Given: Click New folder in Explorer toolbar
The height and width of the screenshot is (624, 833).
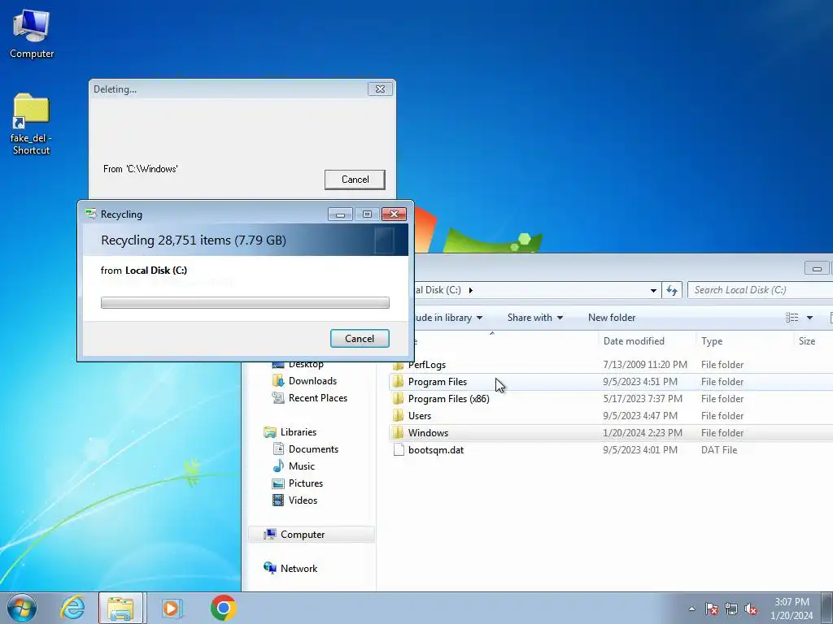Looking at the screenshot, I should [x=612, y=318].
